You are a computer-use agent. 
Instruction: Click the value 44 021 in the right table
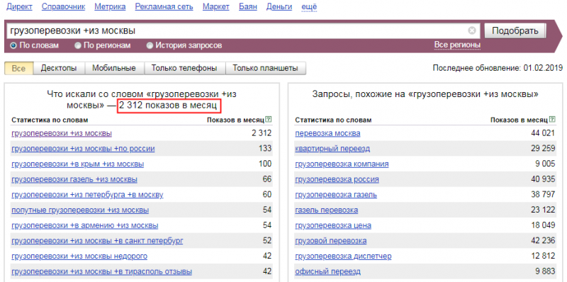543,133
